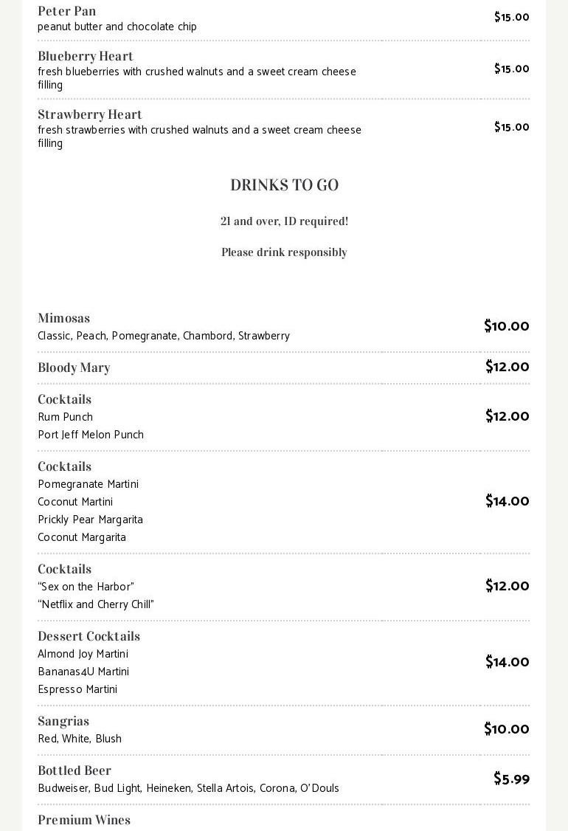Click the Coconut Margarita entry

pyautogui.click(x=82, y=537)
